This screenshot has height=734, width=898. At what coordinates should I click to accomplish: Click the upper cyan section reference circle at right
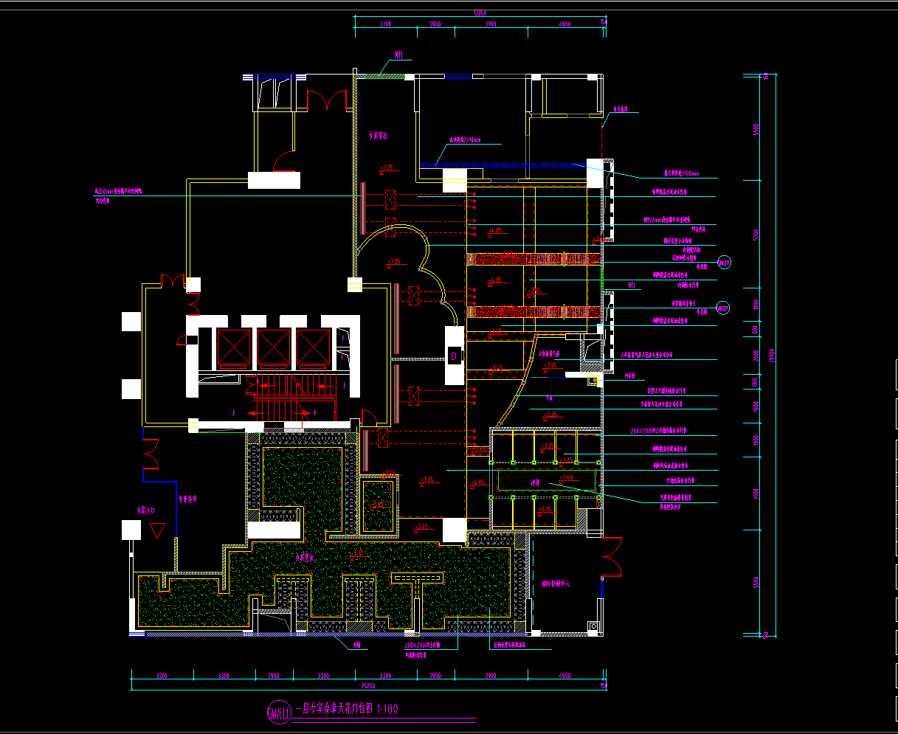pos(725,263)
